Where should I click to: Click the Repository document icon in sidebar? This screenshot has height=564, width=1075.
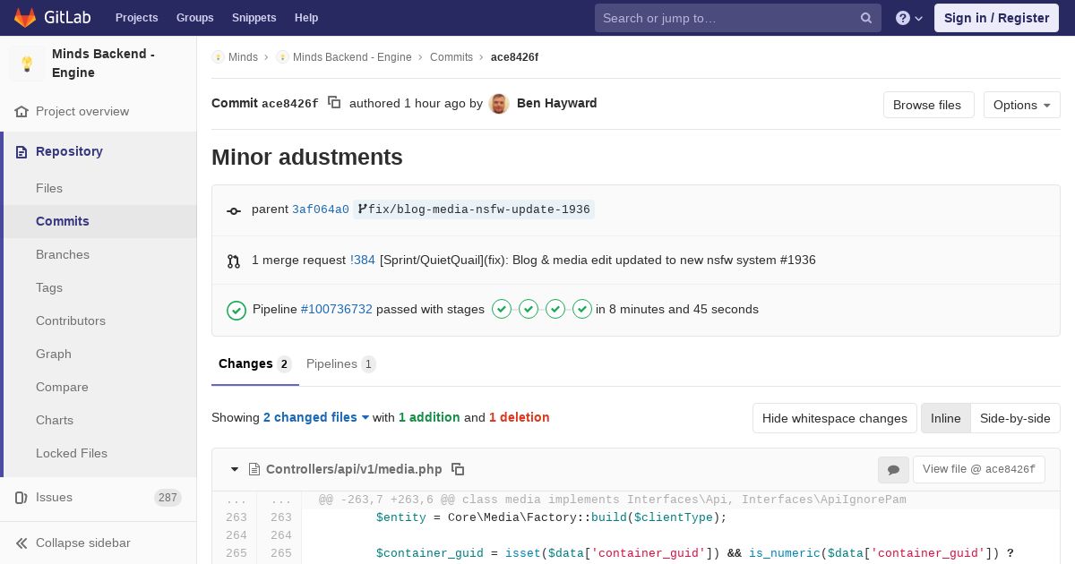[x=21, y=152]
